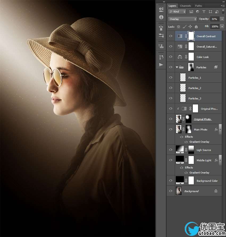The image size is (226, 237).
Task: Click the Ligh Source gradient fill thumbnail
Action: [180, 149]
